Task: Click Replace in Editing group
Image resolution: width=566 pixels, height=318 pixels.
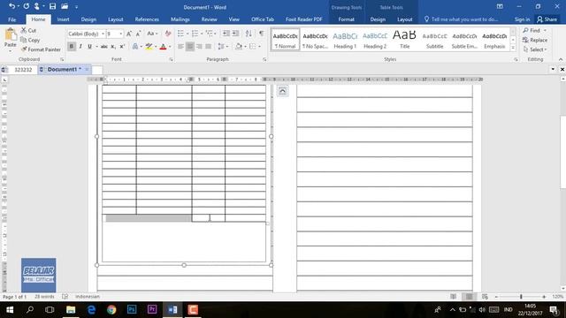Action: coord(535,40)
